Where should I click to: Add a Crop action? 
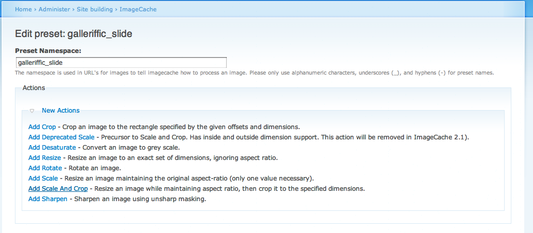coord(42,127)
